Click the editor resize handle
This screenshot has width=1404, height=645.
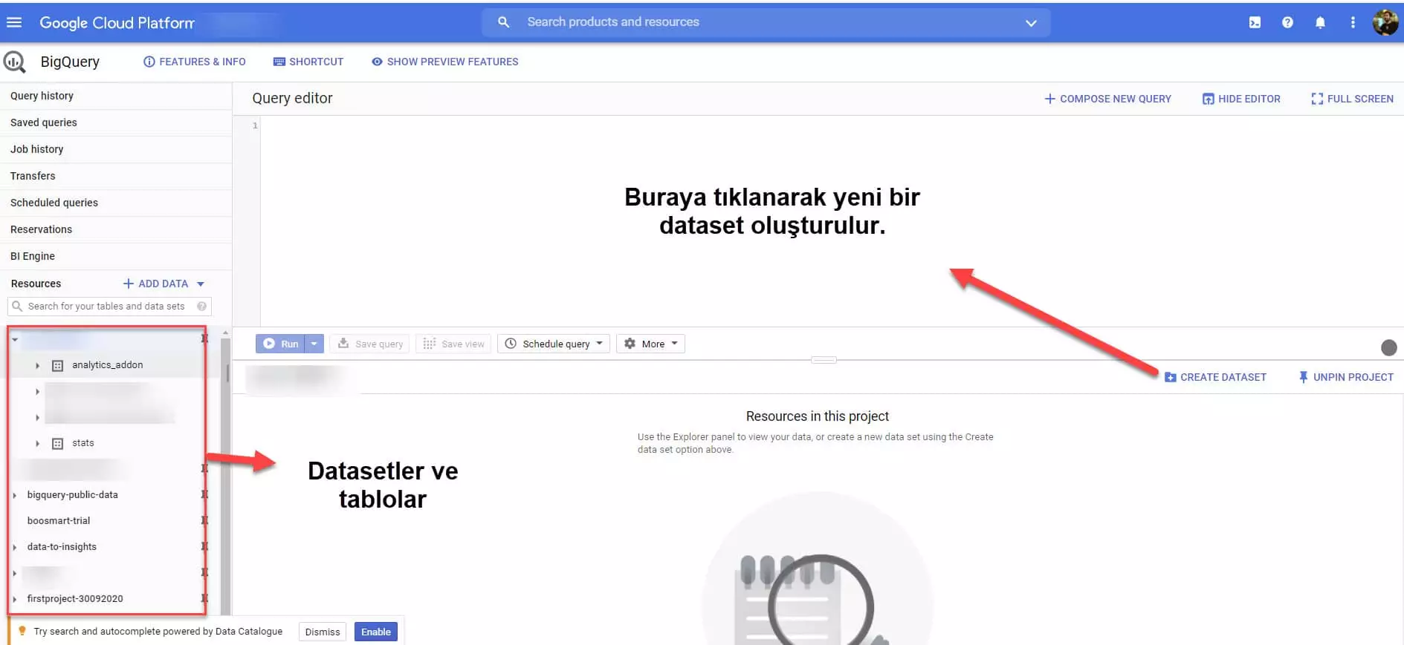point(824,360)
